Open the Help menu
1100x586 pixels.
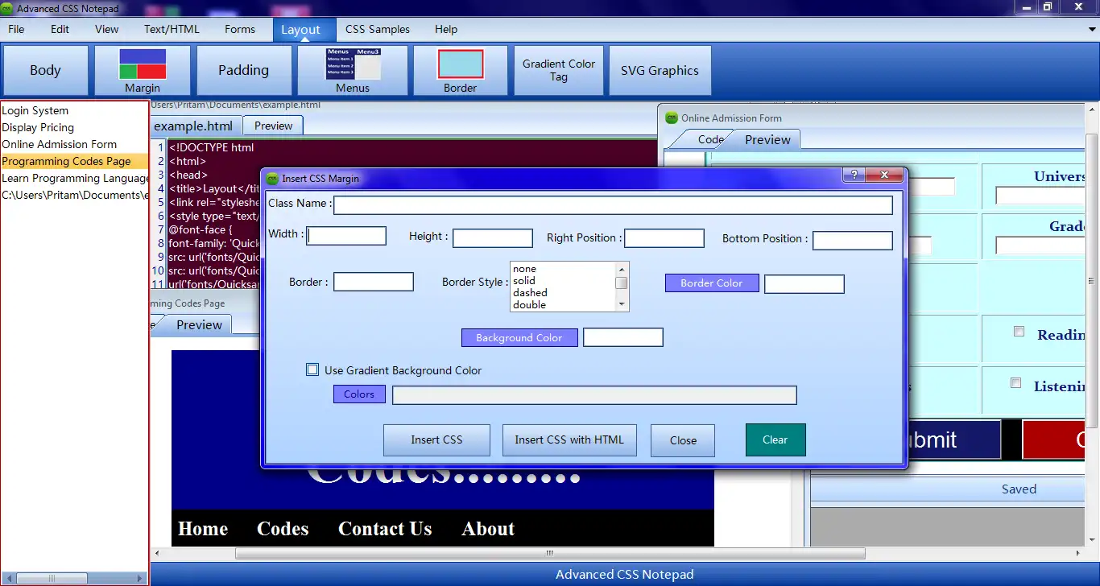click(446, 29)
